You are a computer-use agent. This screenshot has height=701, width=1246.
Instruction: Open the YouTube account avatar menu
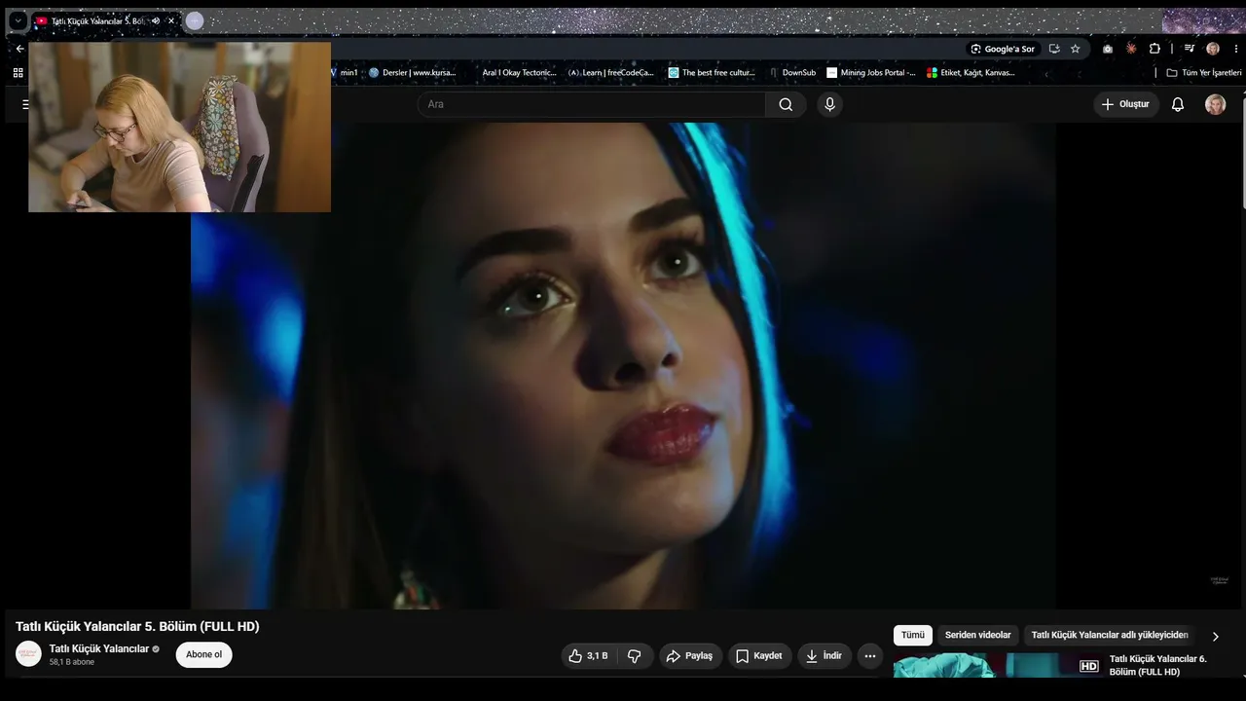[x=1216, y=104]
